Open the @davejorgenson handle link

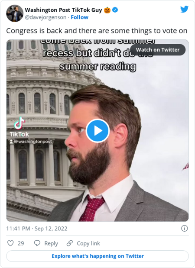click(45, 17)
